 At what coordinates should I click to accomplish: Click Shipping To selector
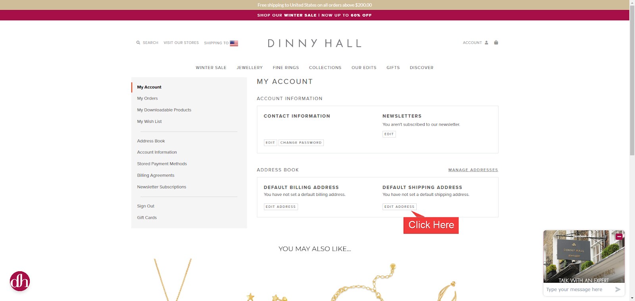click(221, 43)
